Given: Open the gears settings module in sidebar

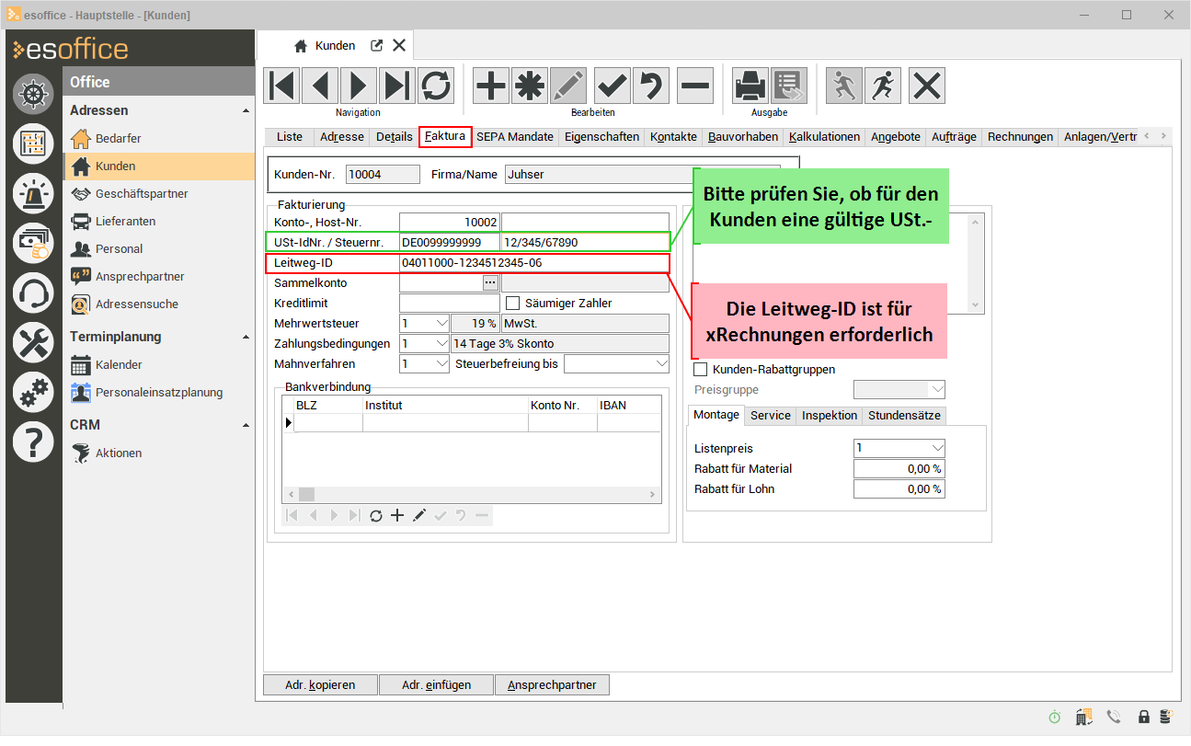Looking at the screenshot, I should coord(33,392).
